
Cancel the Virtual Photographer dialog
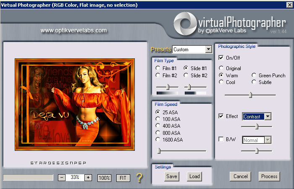click(240, 176)
